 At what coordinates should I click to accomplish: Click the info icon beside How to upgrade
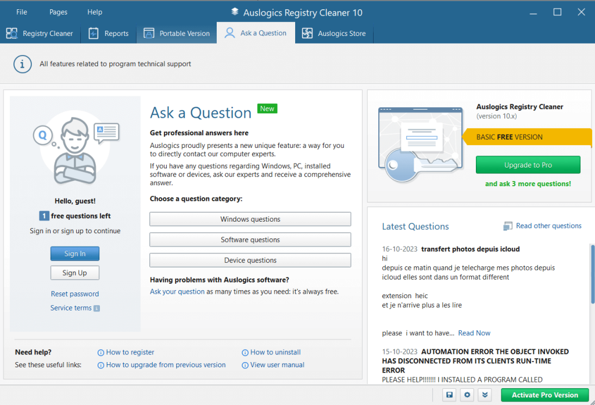tap(101, 365)
